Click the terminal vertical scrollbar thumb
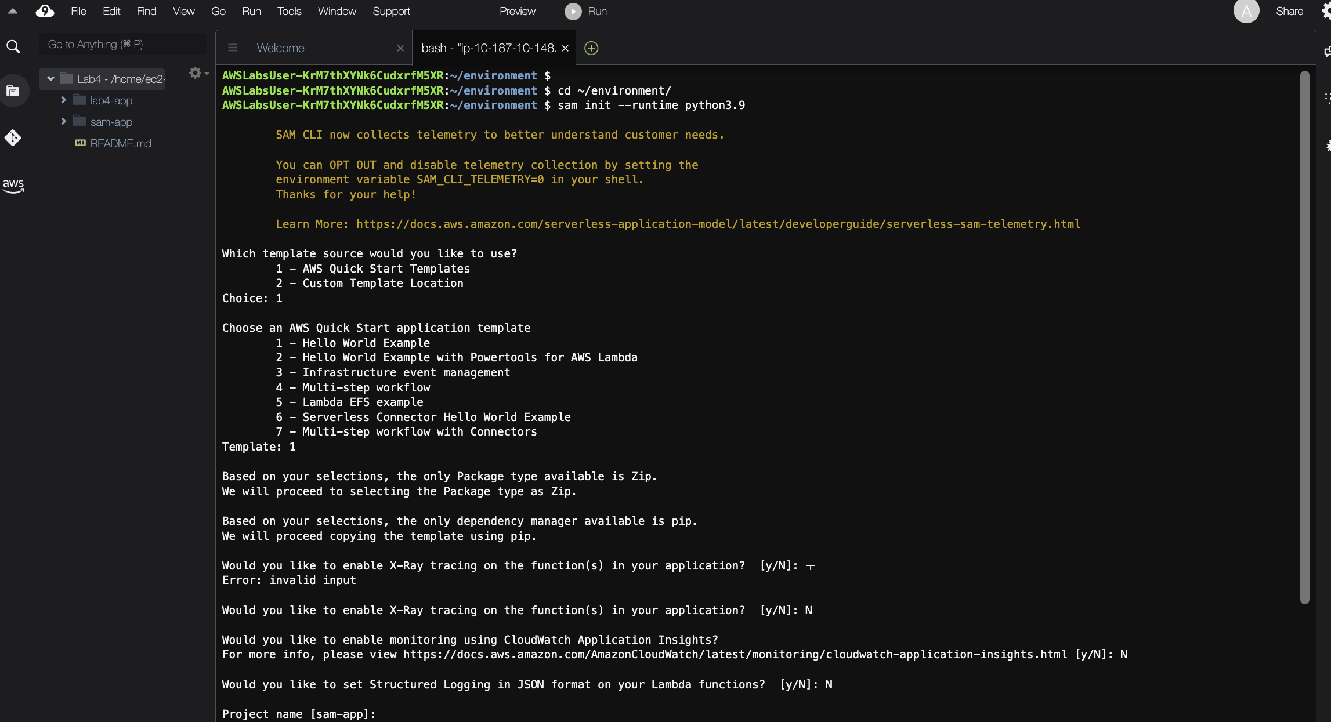 1304,337
